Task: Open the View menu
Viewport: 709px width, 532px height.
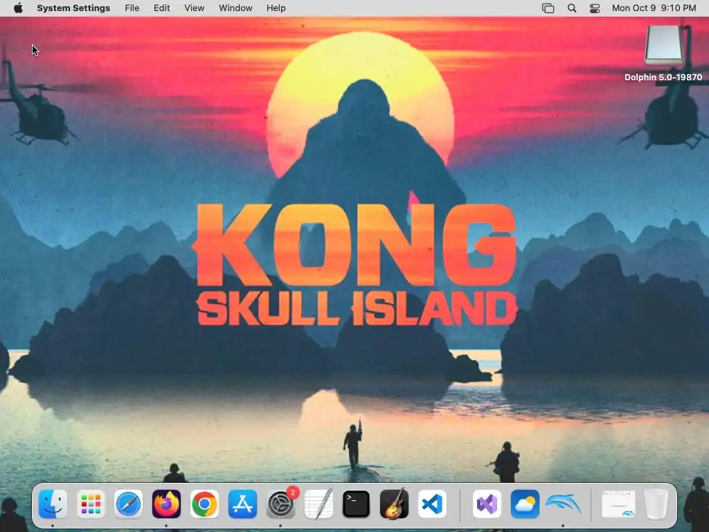Action: (195, 8)
